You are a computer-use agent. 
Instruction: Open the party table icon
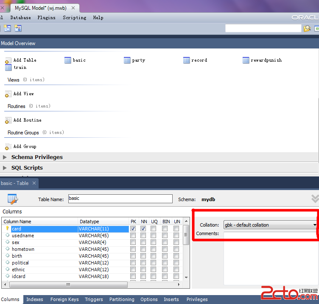(127, 60)
